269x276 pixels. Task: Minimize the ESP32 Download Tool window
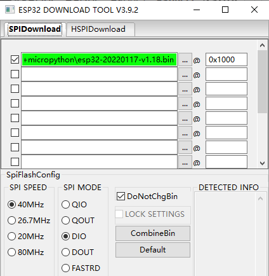pyautogui.click(x=197, y=10)
